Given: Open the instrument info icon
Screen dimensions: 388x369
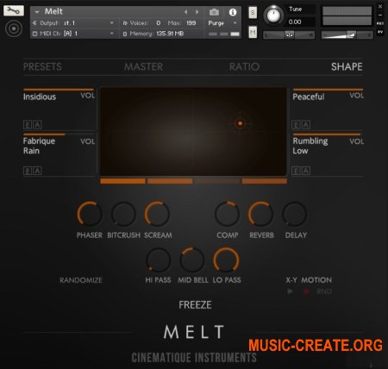Looking at the screenshot, I should (x=233, y=12).
